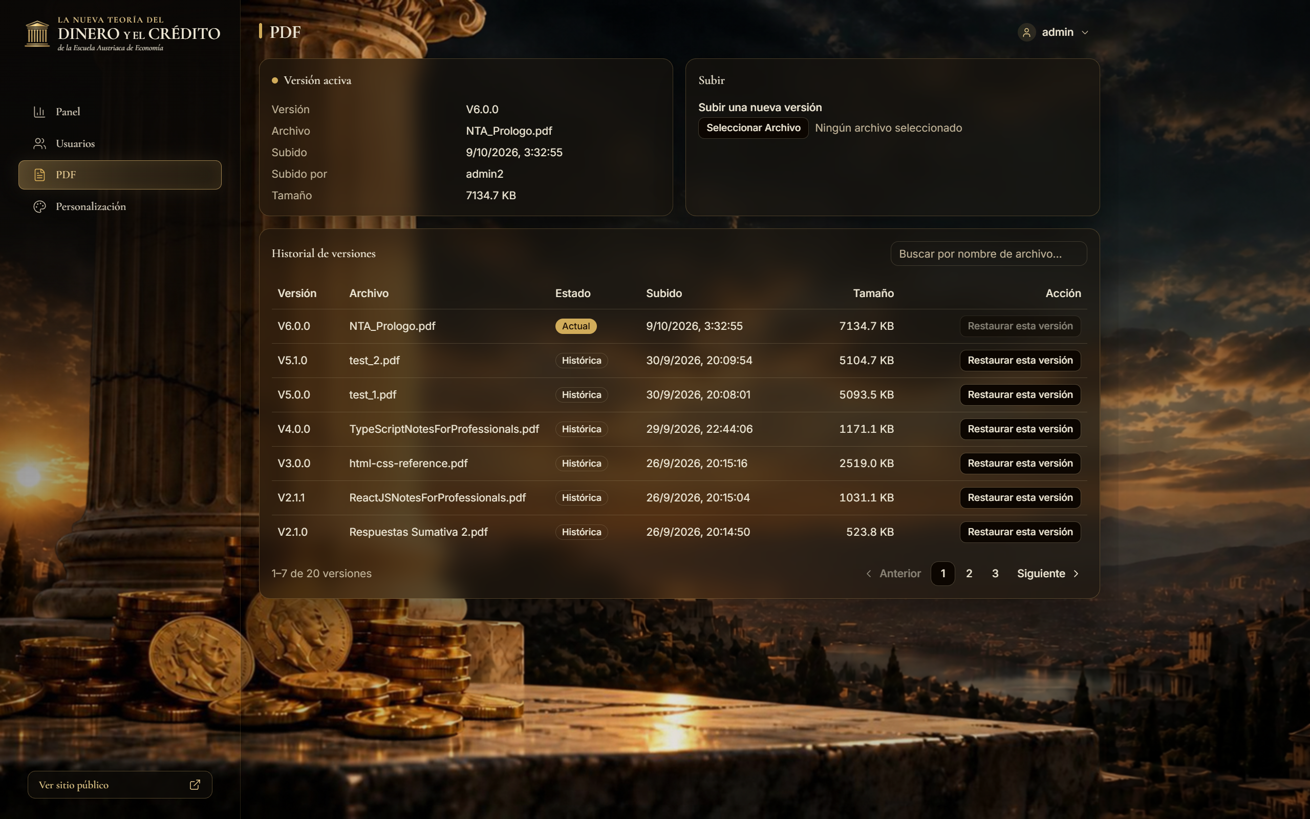
Task: Click the Anterior pagination text
Action: tap(899, 574)
